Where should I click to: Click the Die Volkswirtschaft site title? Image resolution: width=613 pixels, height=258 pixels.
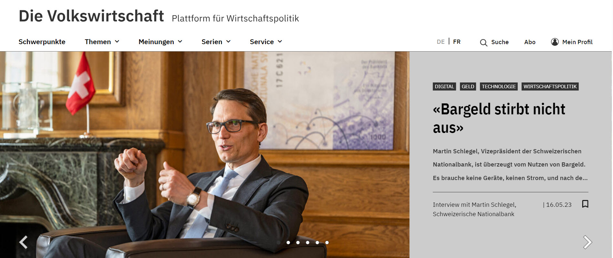coord(91,16)
